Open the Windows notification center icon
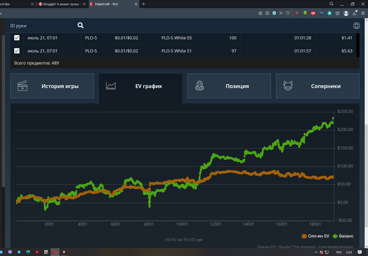Image resolution: width=368 pixels, height=256 pixels. [x=360, y=252]
